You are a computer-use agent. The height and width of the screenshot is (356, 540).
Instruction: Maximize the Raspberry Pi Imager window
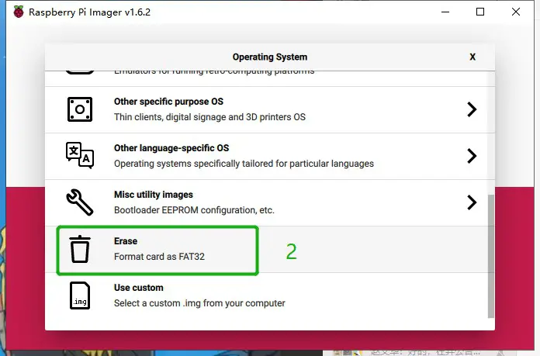tap(480, 12)
